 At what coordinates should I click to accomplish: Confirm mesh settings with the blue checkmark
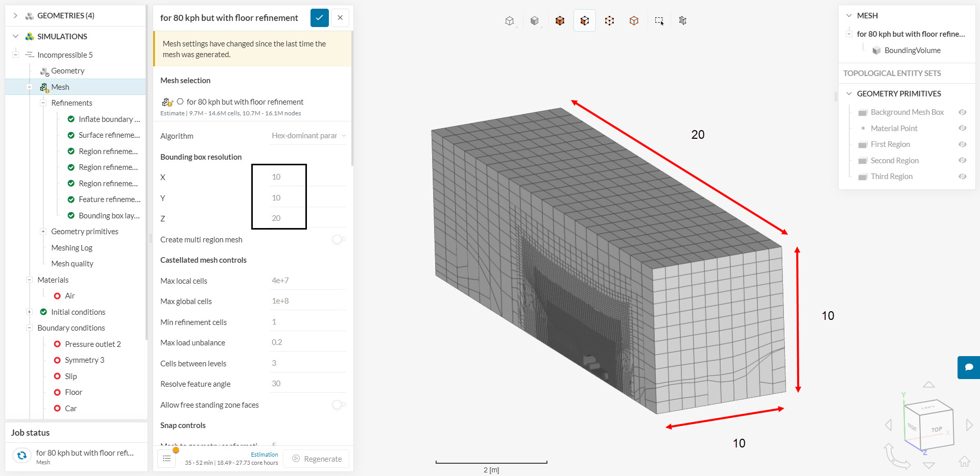[319, 18]
